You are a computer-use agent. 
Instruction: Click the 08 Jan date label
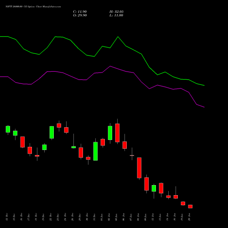(138, 217)
